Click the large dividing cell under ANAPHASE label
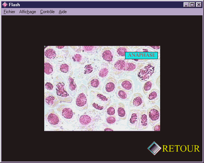This screenshot has width=204, height=163. (x=146, y=72)
